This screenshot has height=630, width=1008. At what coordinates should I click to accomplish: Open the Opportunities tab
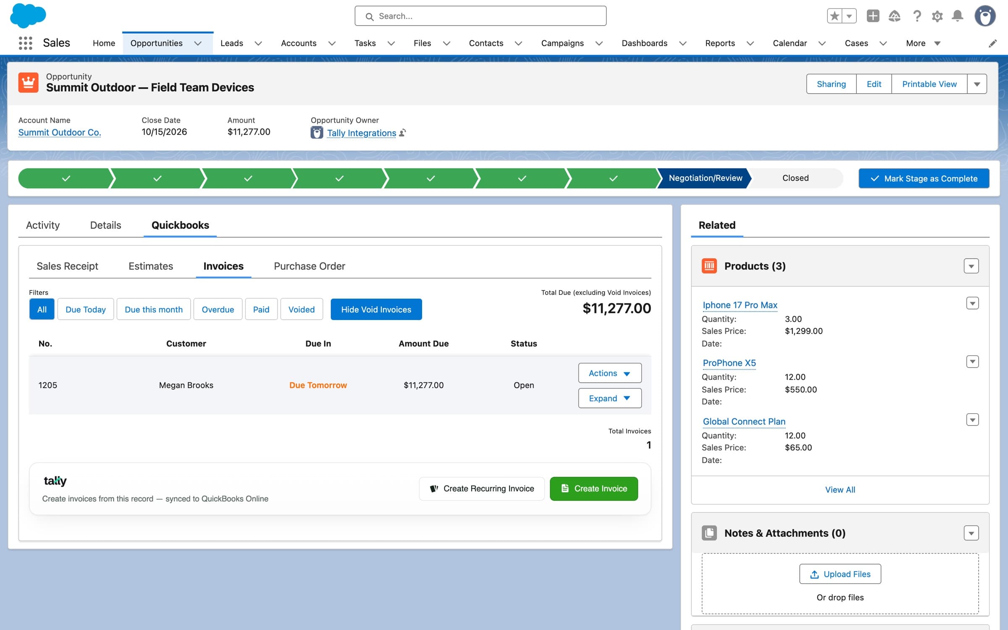click(156, 43)
